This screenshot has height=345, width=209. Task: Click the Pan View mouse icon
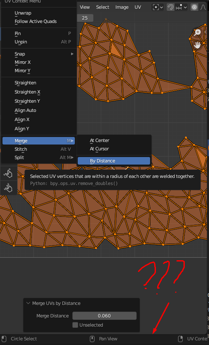(92, 339)
